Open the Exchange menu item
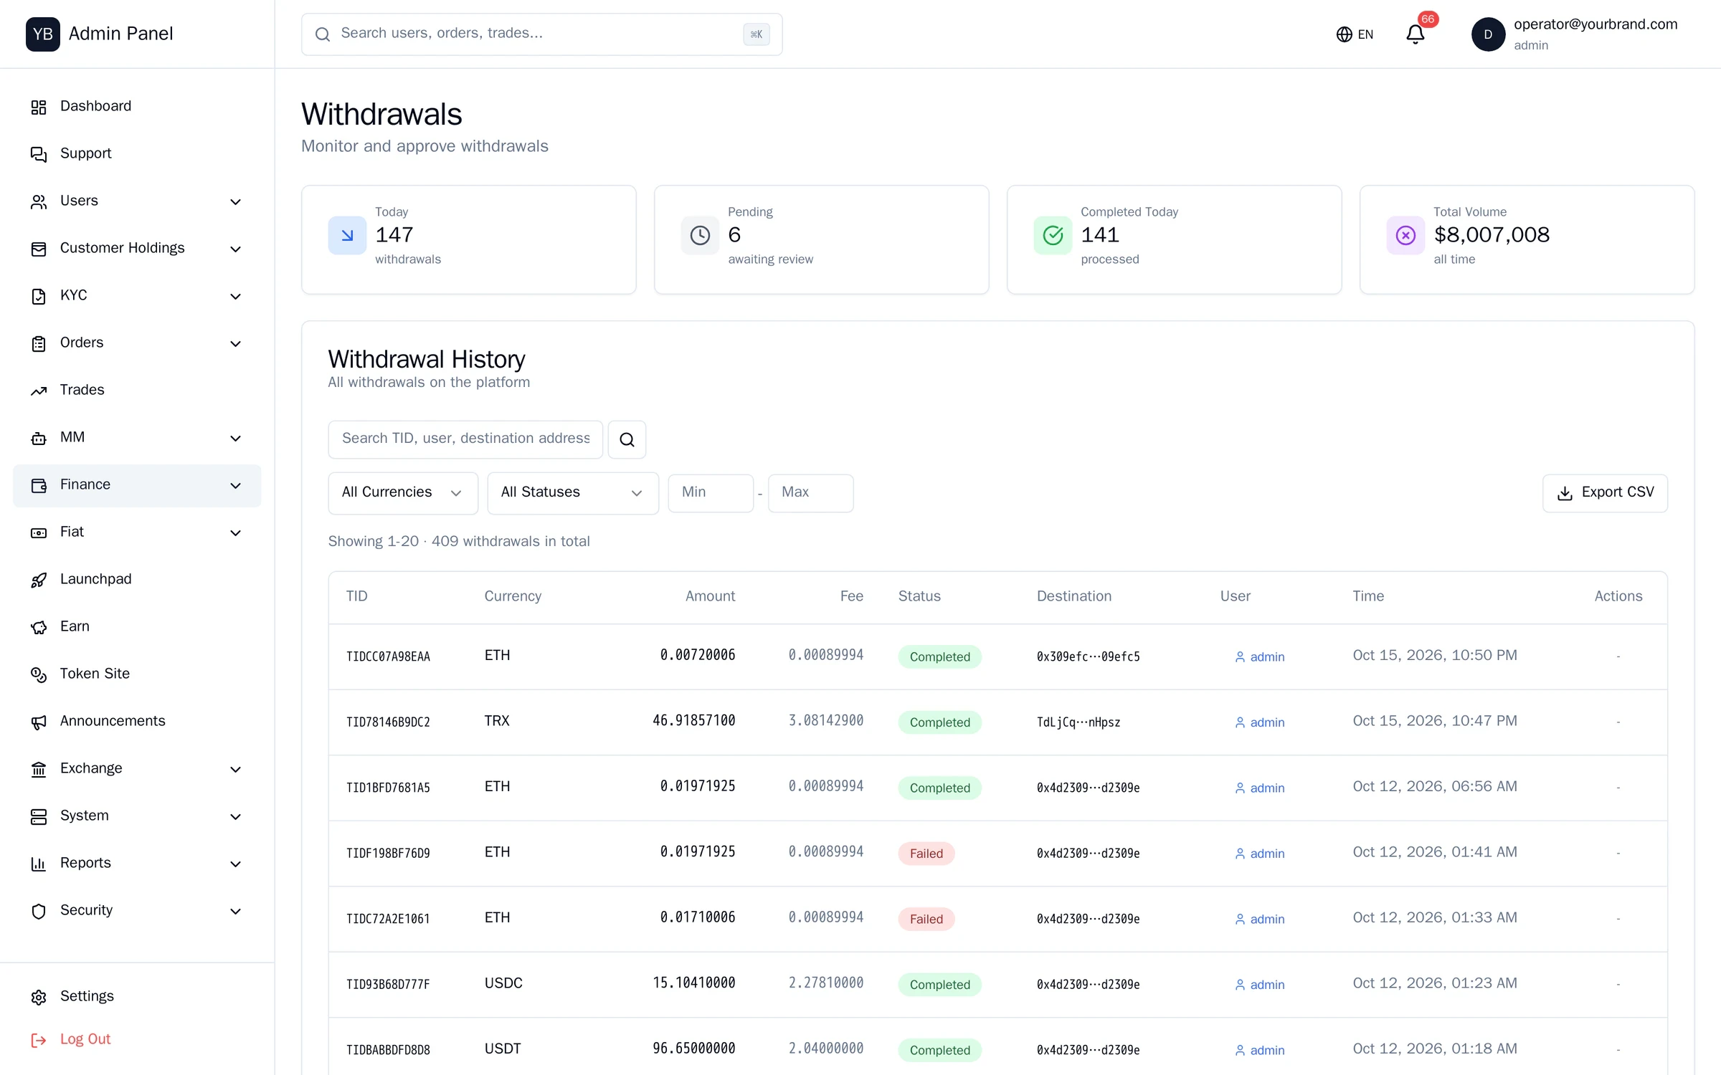Screen dimensions: 1721x1075 pos(137,769)
